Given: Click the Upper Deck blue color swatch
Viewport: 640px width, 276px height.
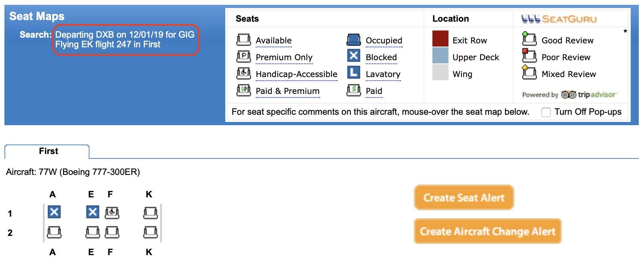Looking at the screenshot, I should tap(440, 56).
